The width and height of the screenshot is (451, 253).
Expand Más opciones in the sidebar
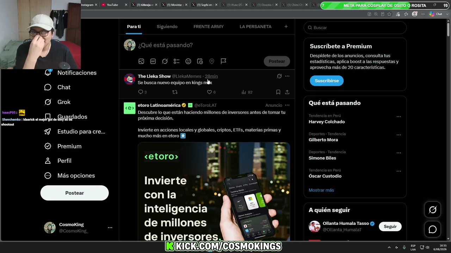(x=69, y=175)
